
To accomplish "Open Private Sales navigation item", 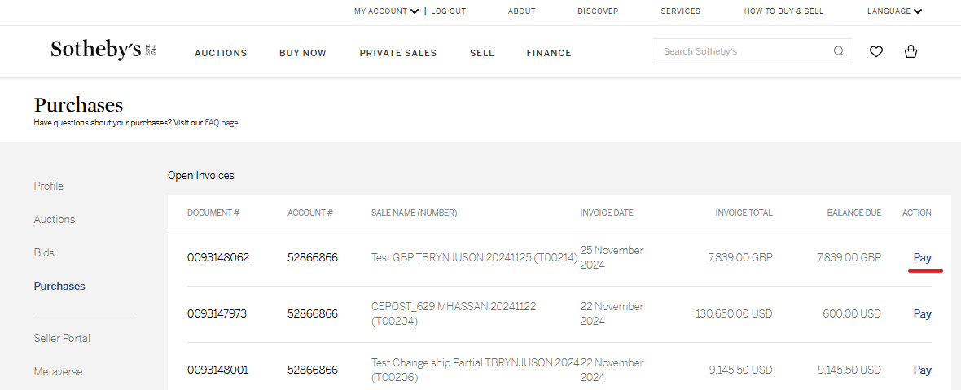I will [x=397, y=53].
